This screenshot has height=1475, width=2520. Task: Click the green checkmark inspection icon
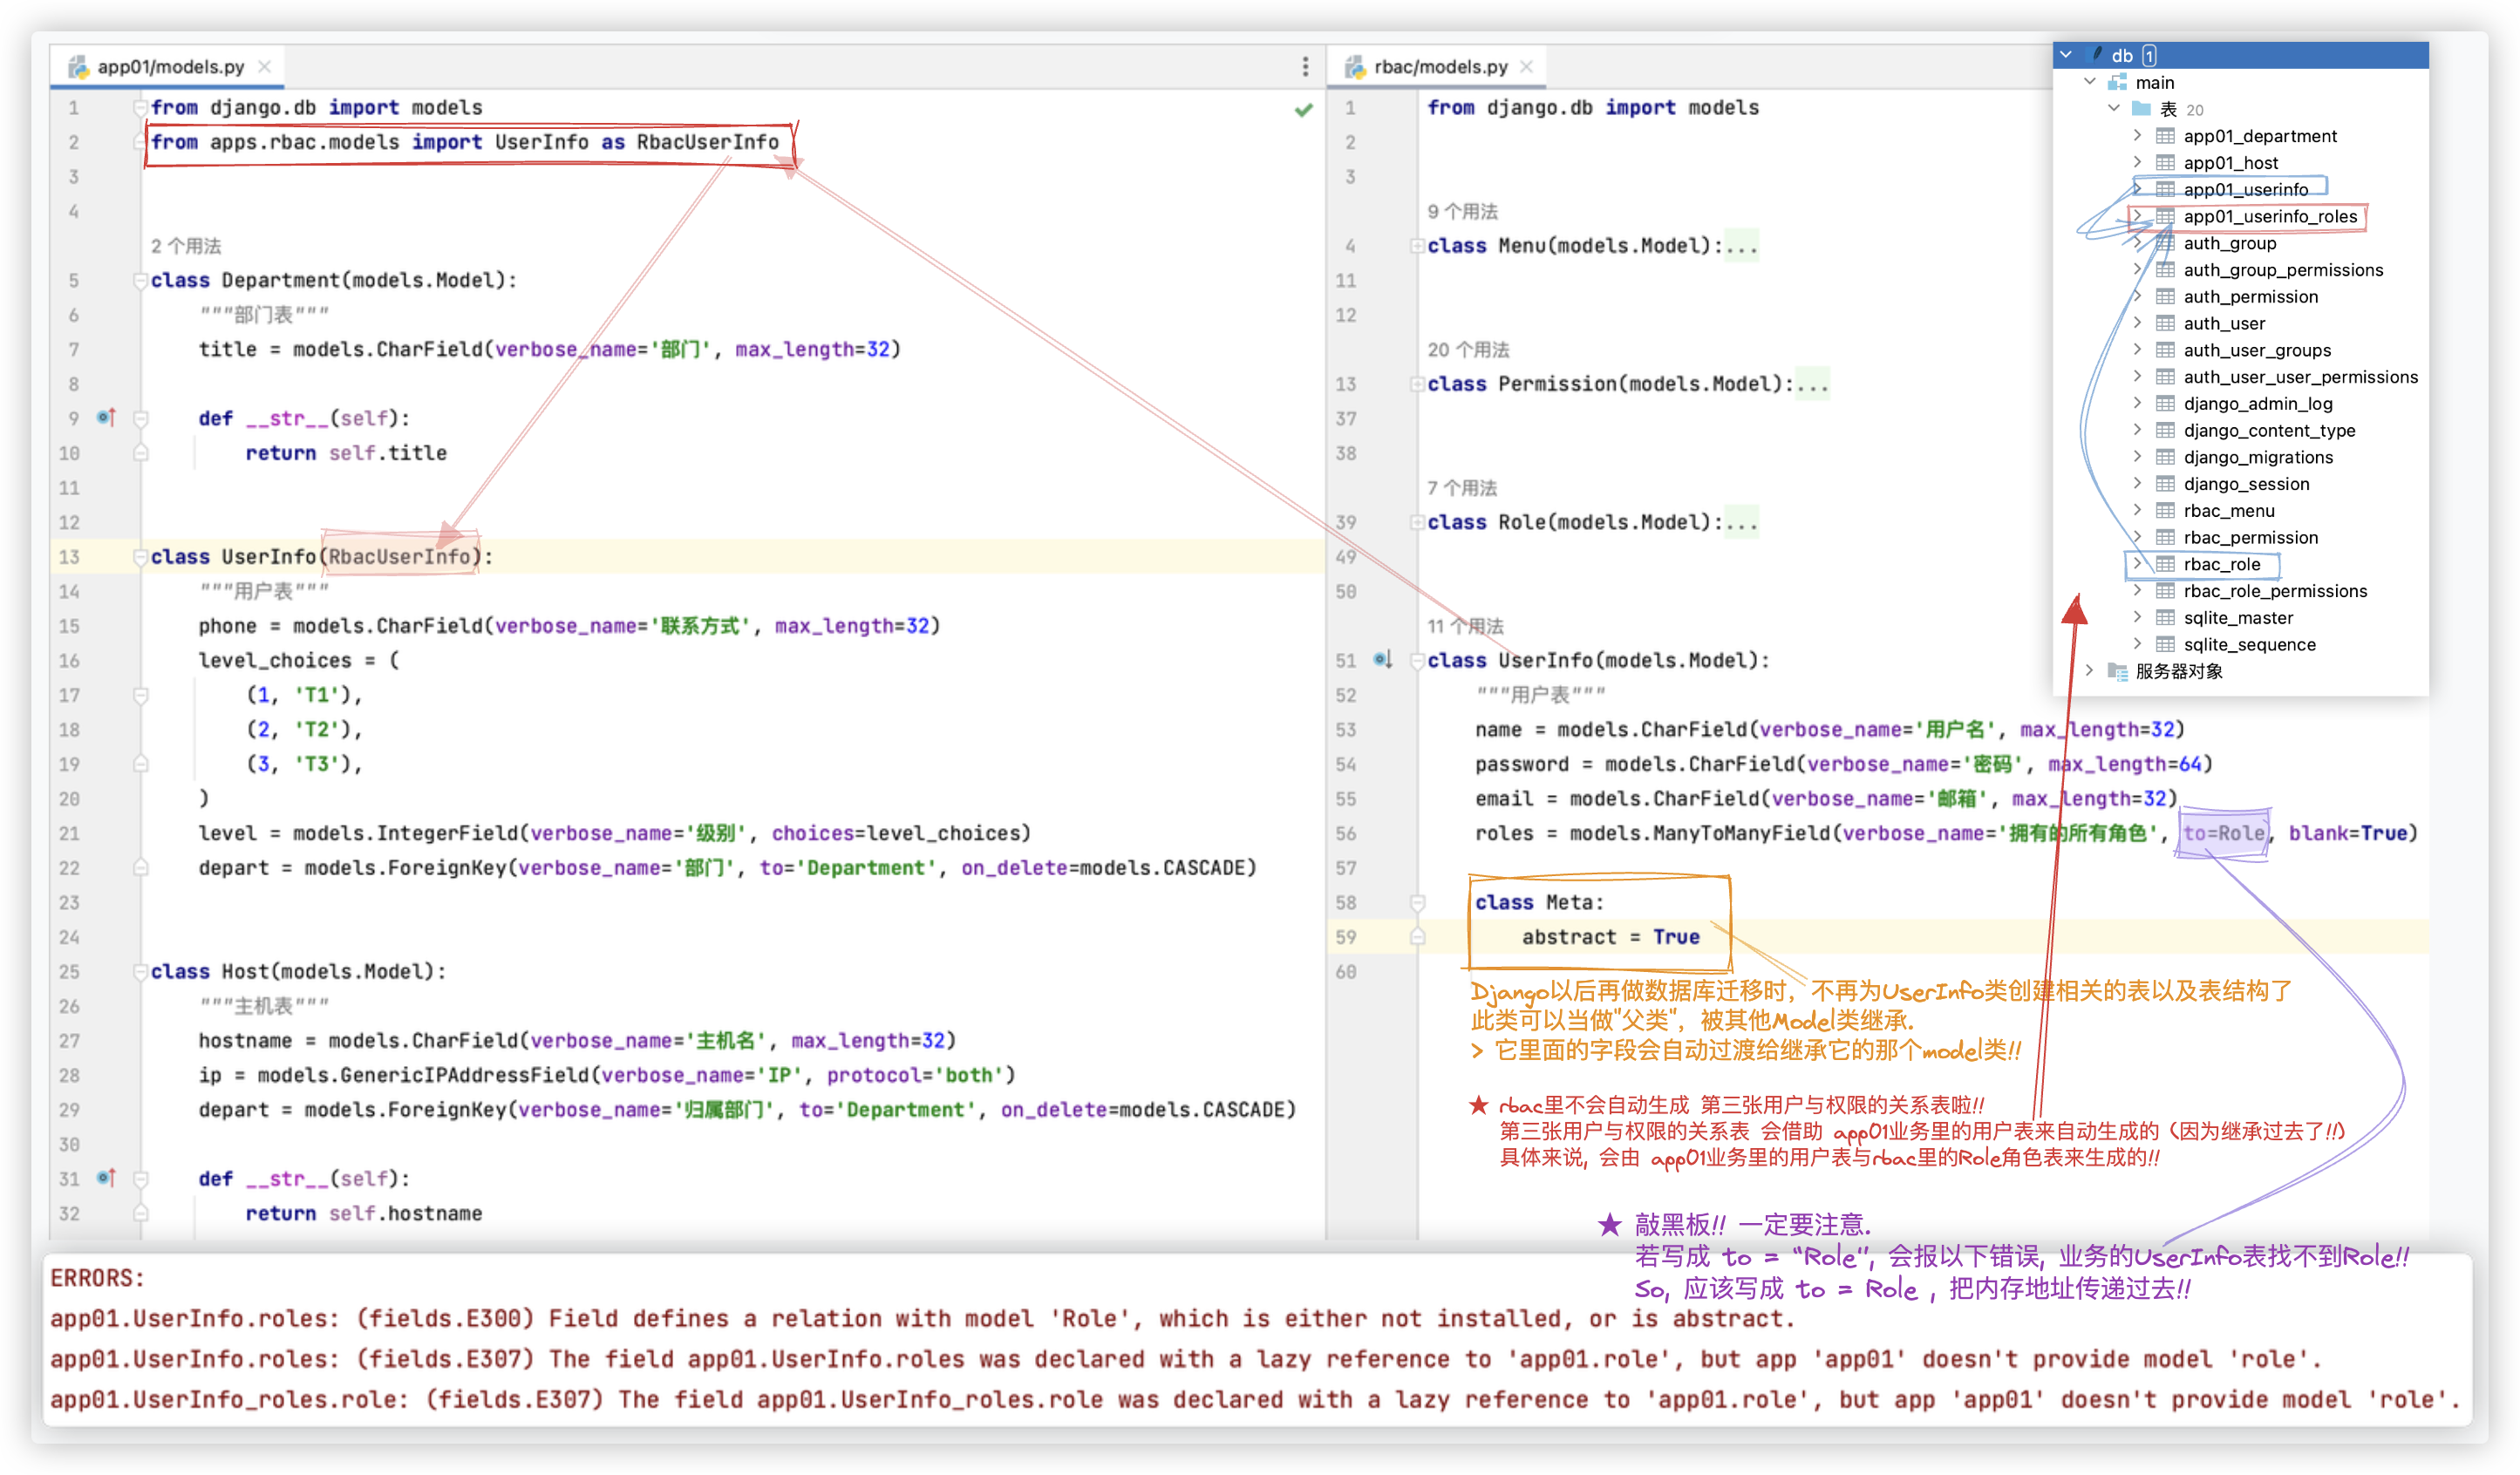1303,109
